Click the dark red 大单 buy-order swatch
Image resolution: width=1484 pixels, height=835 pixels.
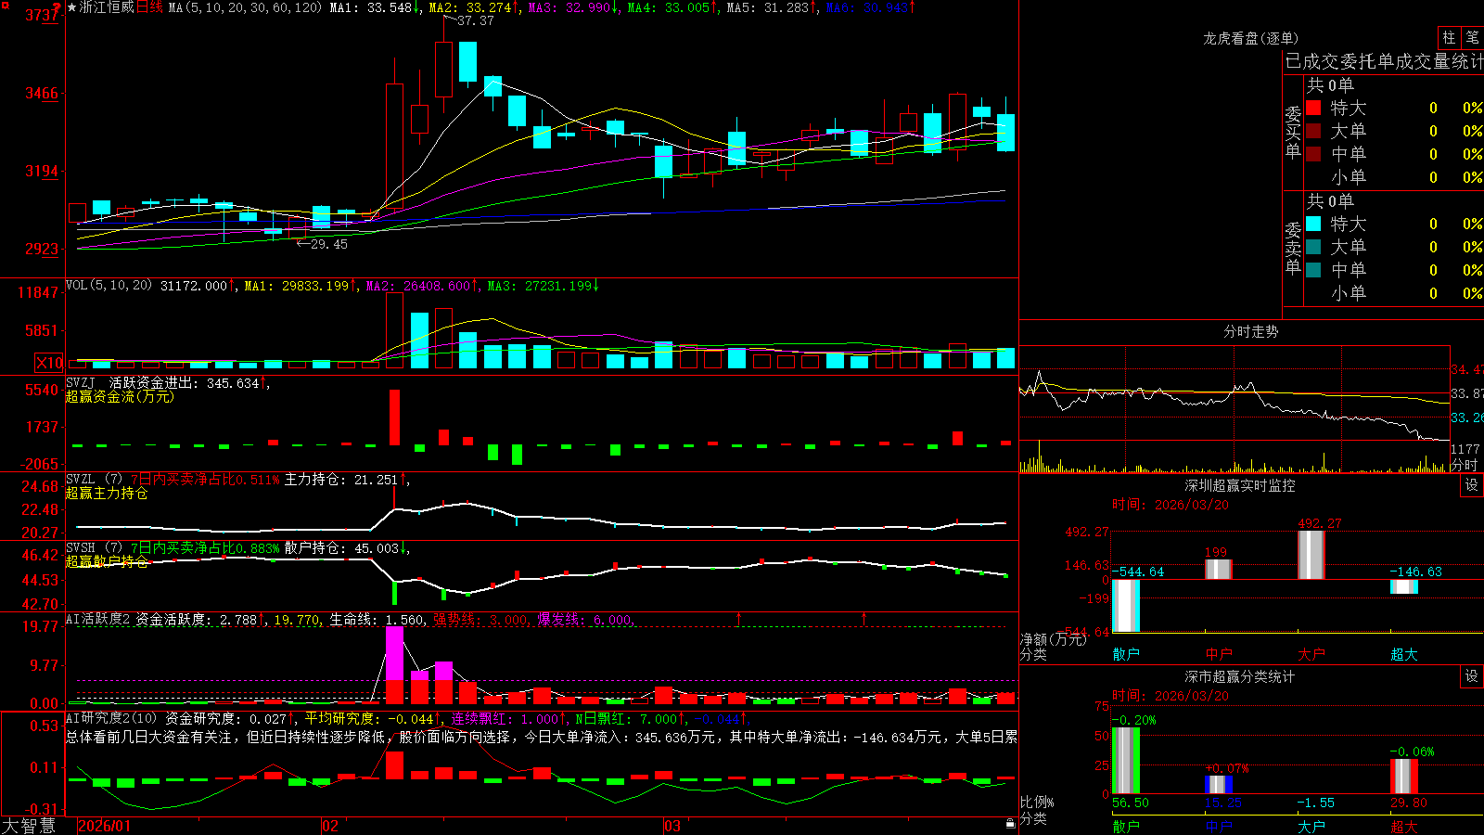pos(1313,131)
